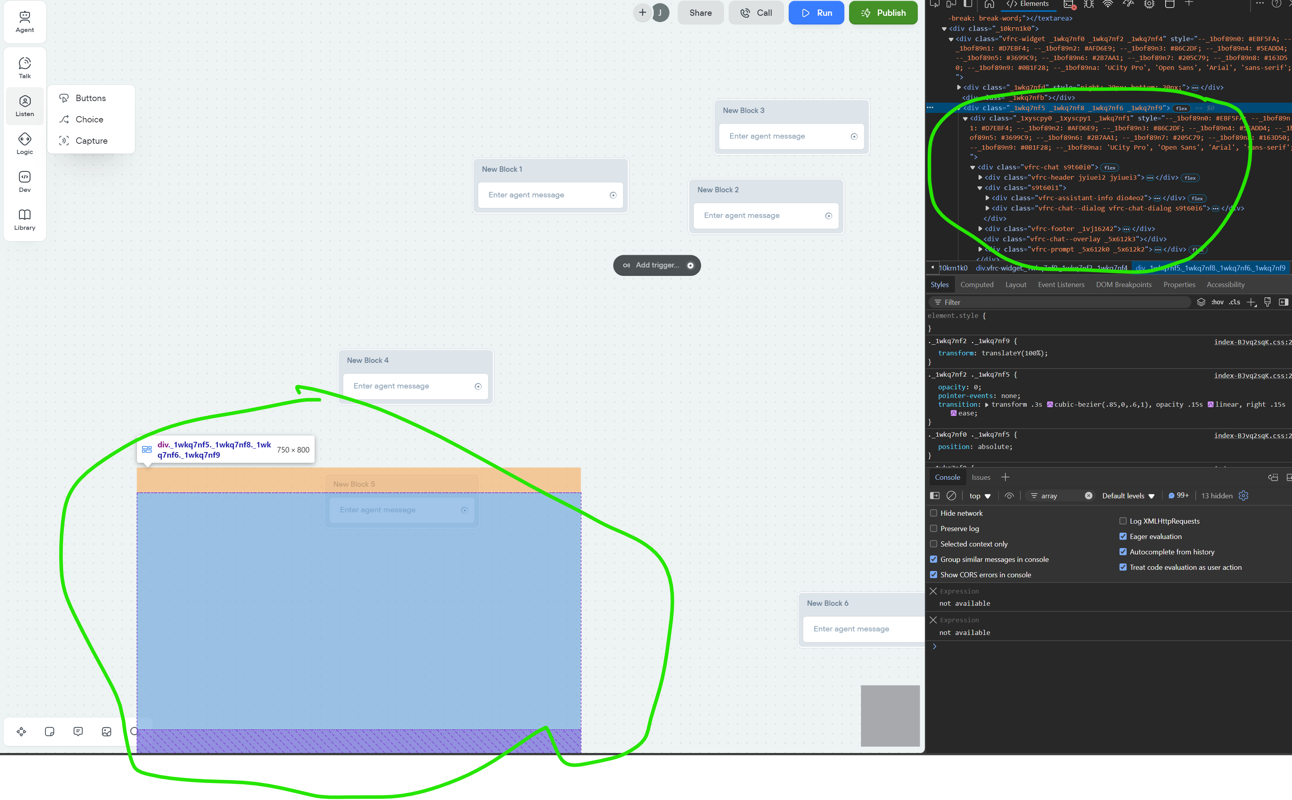Expand the vfrc-header div node

980,178
